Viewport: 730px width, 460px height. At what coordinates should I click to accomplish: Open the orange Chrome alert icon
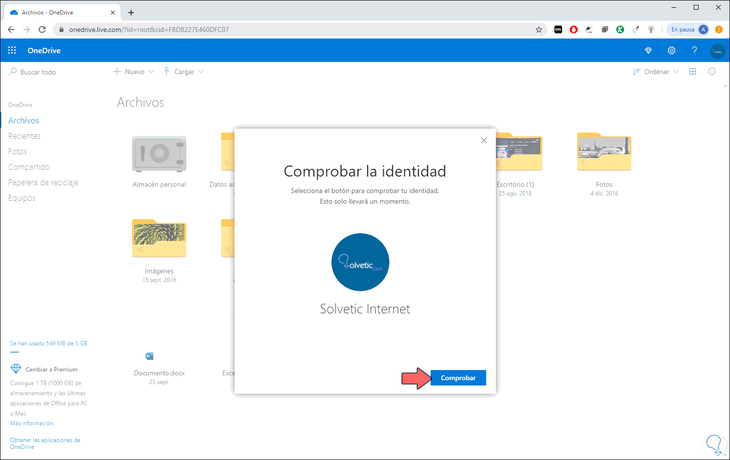tap(719, 30)
